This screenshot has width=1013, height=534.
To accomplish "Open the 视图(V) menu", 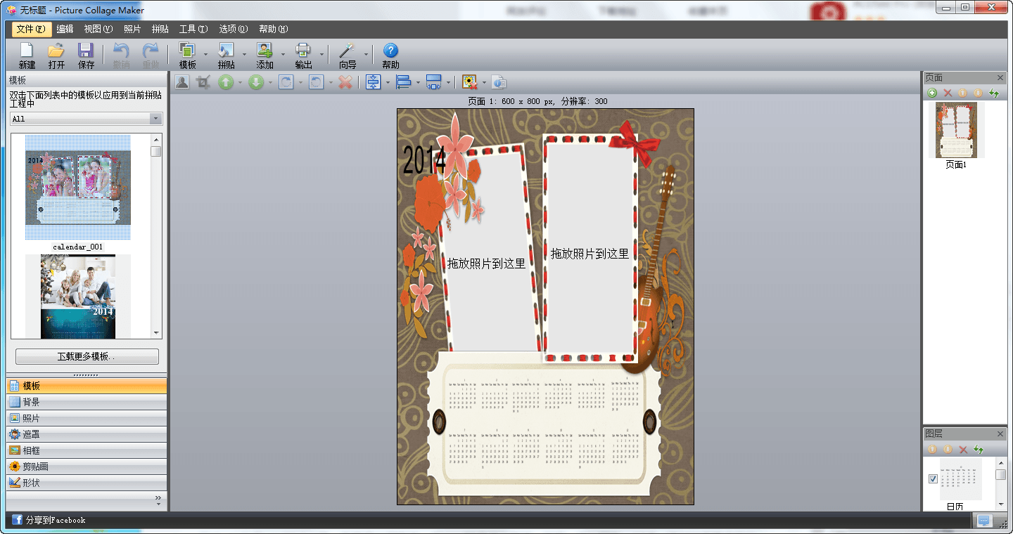I will point(98,29).
